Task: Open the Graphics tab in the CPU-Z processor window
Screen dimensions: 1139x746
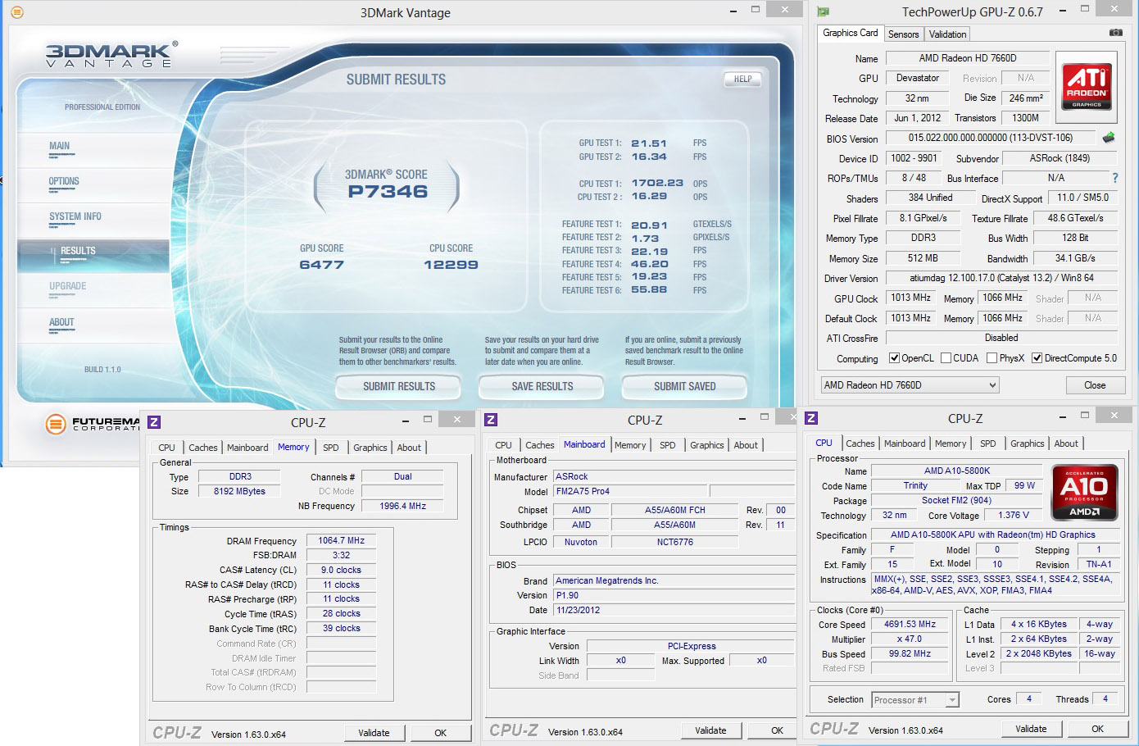Action: tap(1027, 444)
